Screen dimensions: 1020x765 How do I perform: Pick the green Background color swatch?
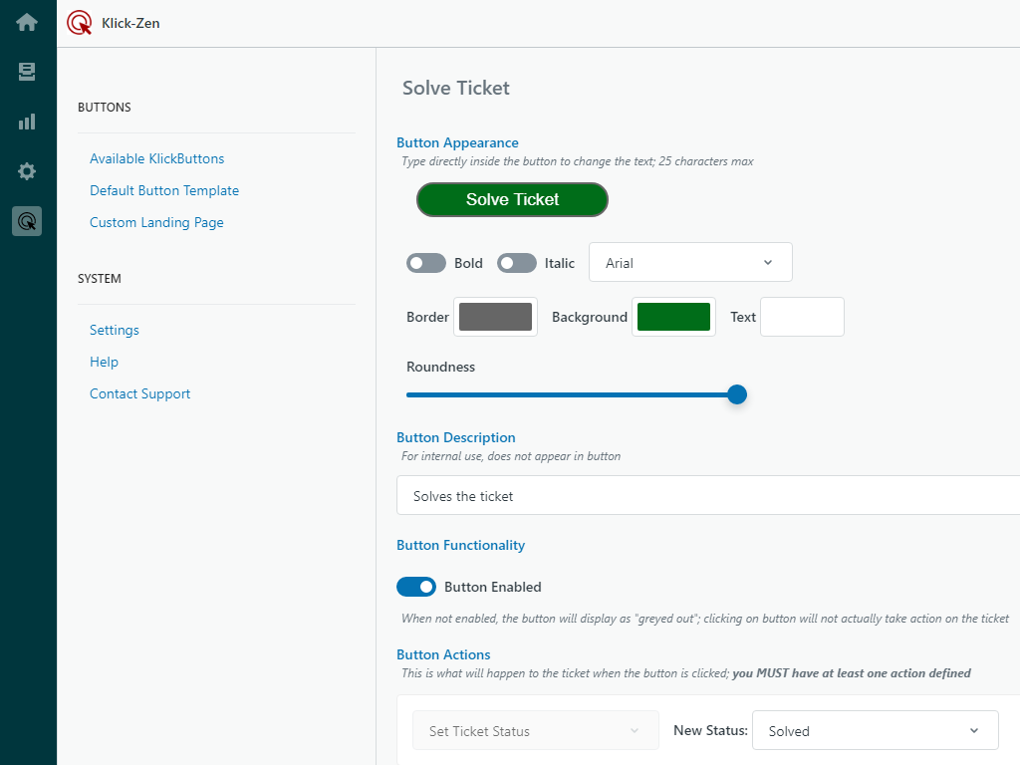(x=673, y=317)
